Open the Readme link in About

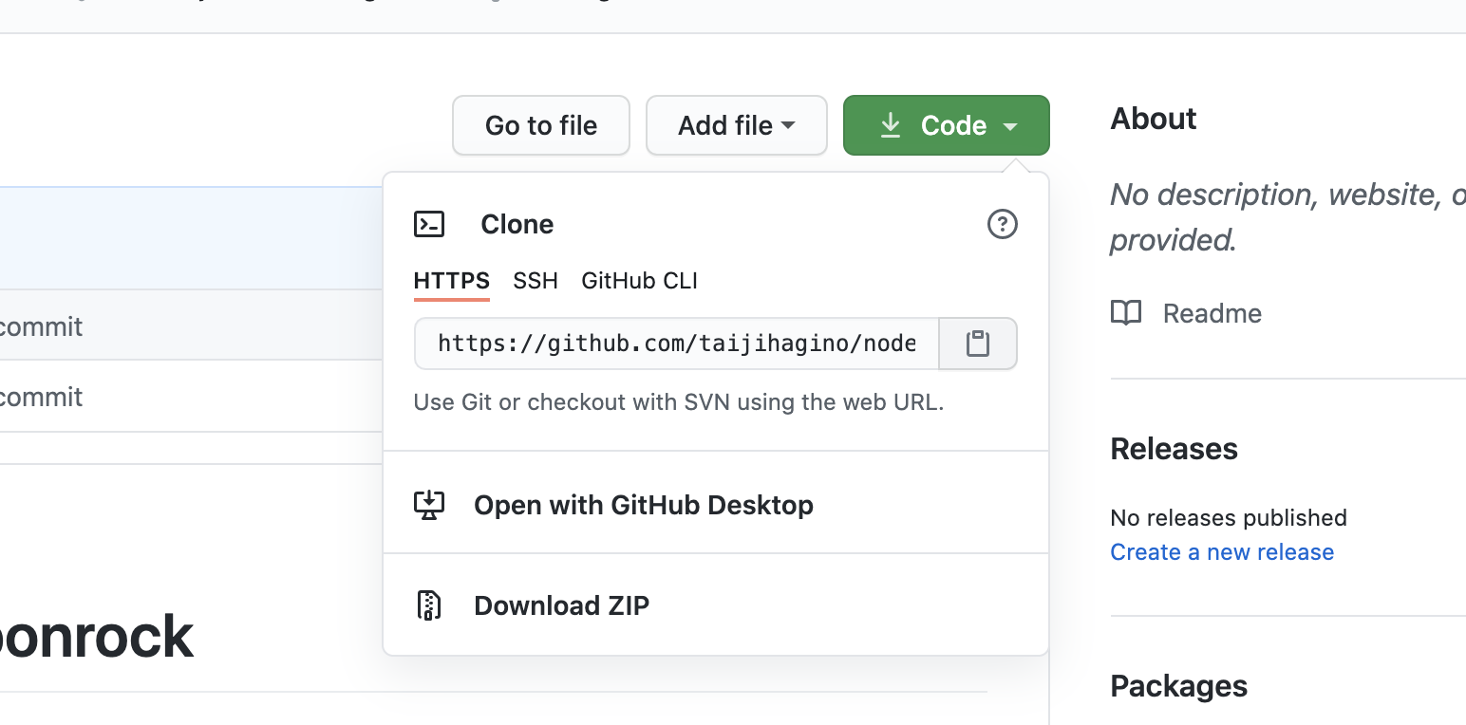pos(1212,313)
